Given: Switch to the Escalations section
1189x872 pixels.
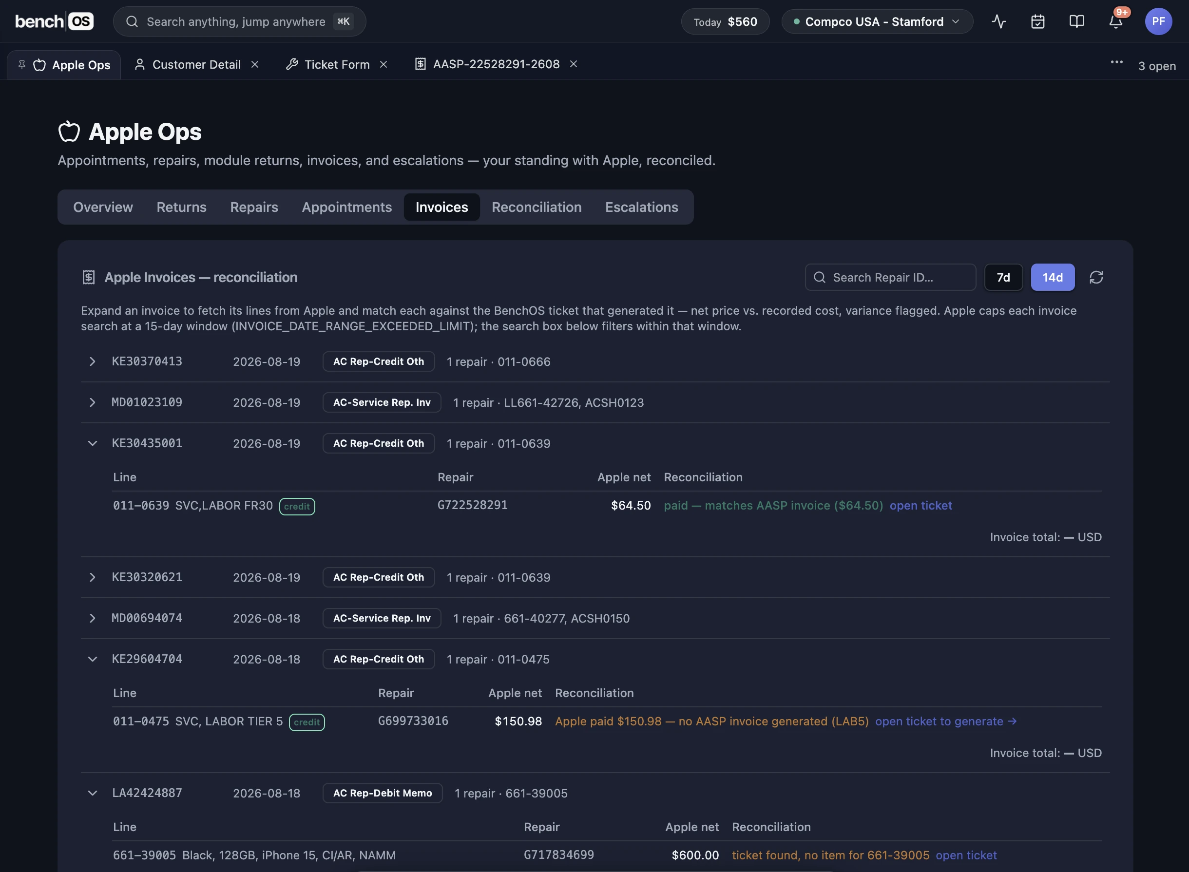Looking at the screenshot, I should tap(641, 207).
